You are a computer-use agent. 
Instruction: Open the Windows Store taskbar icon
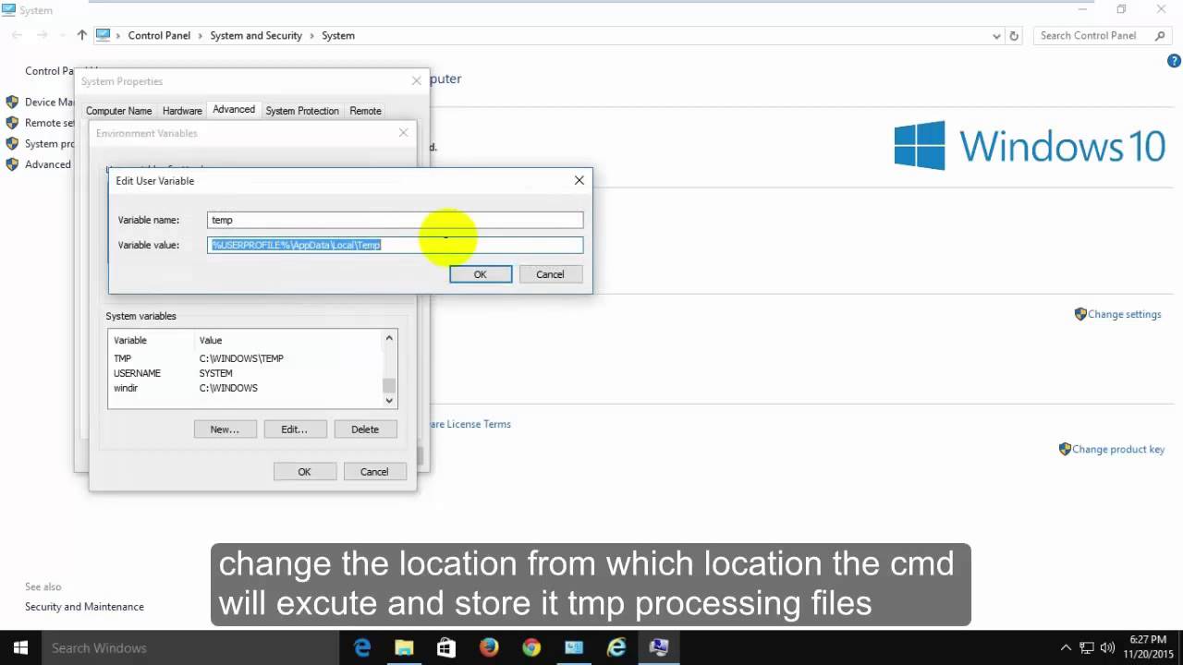click(446, 647)
